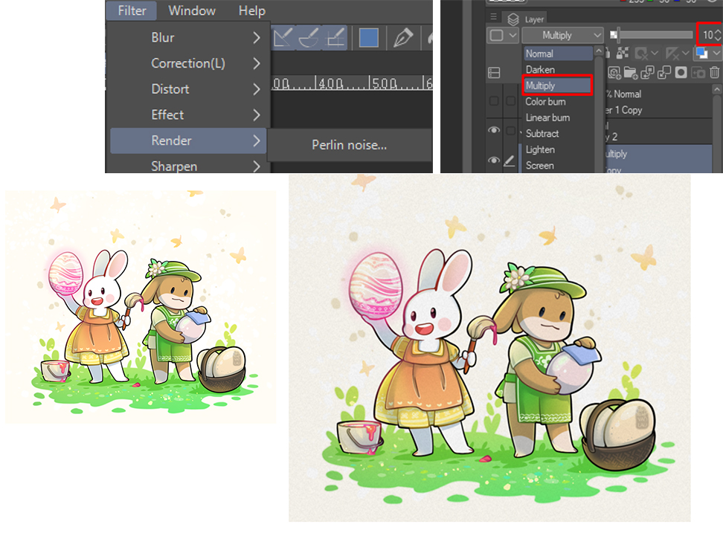Screen dimensions: 723x533
Task: Open the Window menu
Action: pos(193,10)
